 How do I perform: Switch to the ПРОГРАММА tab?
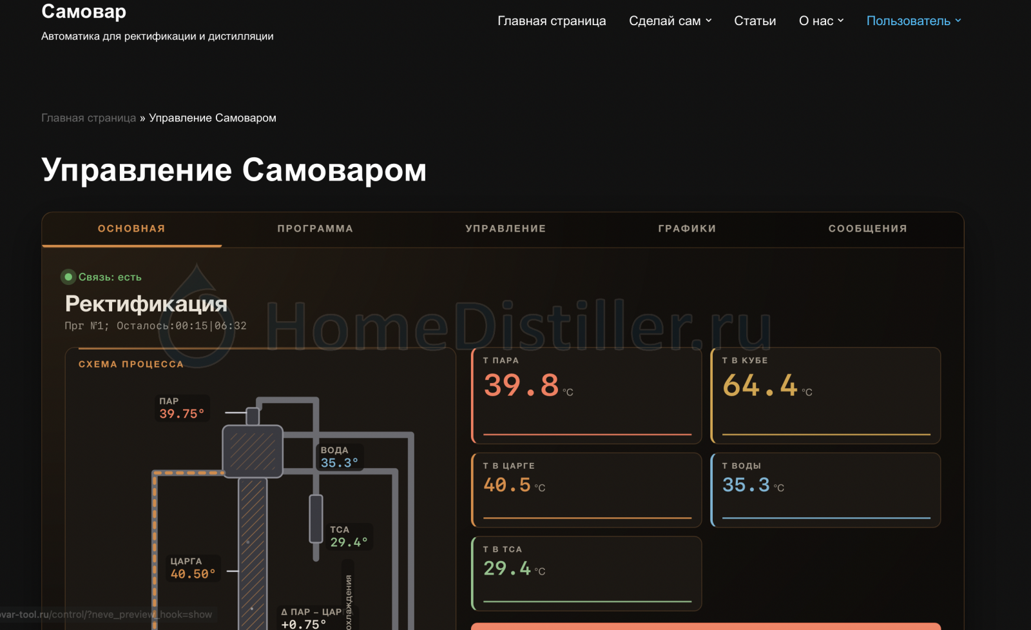pos(315,229)
